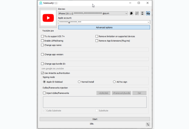Maximize the Sideloadly window
Screen dimensions: 189x129
pyautogui.click(x=139, y=3)
